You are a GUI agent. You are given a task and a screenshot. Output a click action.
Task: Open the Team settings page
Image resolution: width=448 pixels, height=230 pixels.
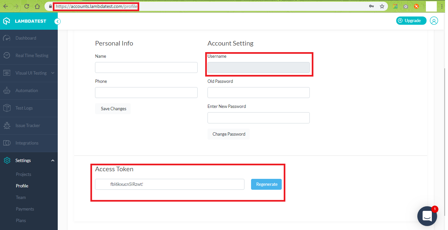coord(21,197)
